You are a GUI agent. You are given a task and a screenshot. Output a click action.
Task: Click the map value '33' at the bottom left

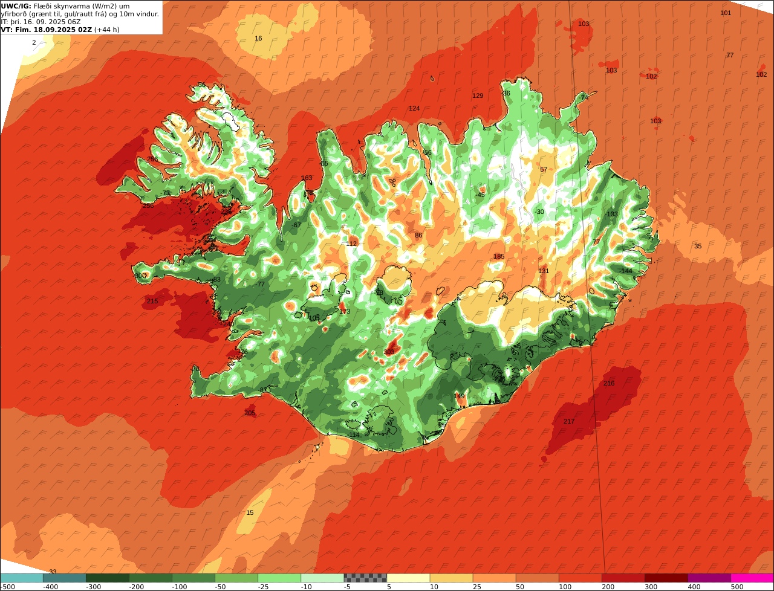(x=53, y=572)
